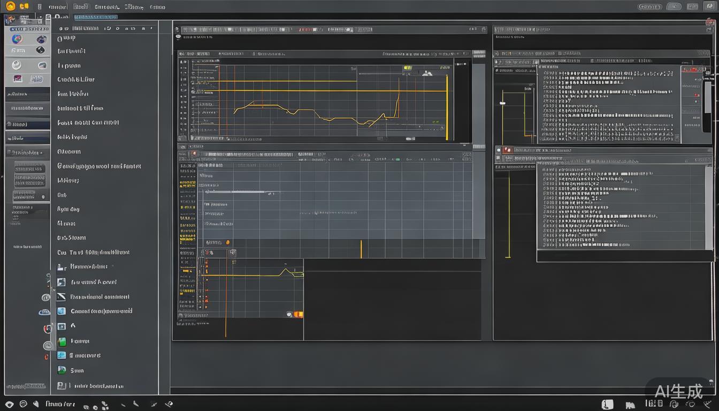This screenshot has height=411, width=719.
Task: Open the pill-shaped dropdown in top-right title bar
Action: coord(650,7)
